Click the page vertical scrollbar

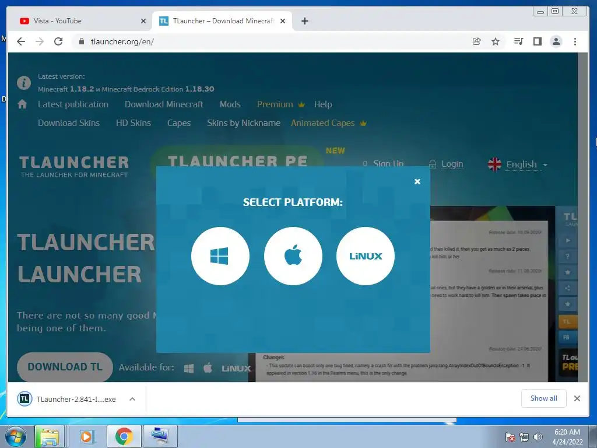(583, 217)
